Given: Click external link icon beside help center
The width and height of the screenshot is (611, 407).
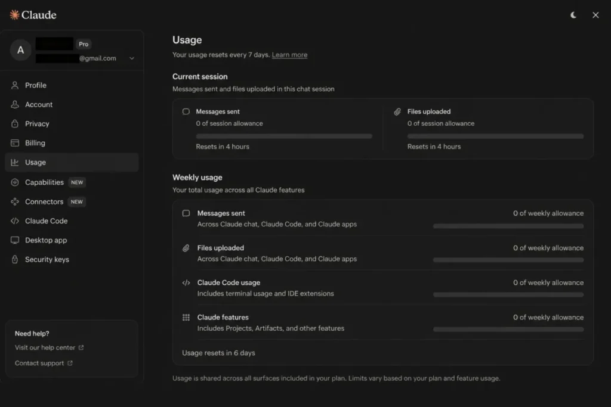Looking at the screenshot, I should coord(81,347).
